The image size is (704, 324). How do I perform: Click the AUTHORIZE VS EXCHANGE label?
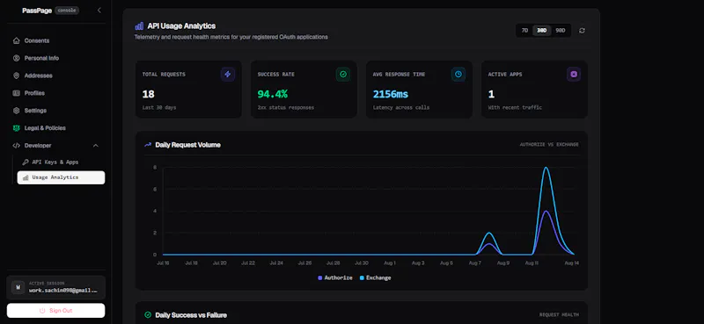point(549,145)
